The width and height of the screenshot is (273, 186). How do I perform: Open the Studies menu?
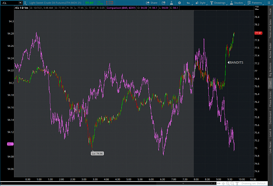click(237, 3)
